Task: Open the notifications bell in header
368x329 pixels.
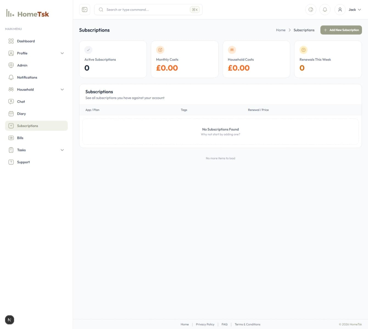Action: click(325, 10)
